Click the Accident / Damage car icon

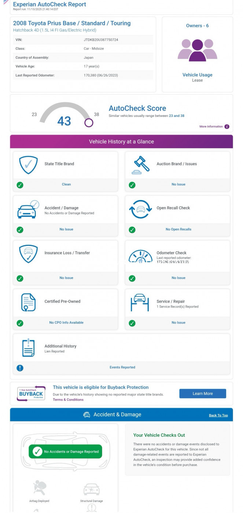28,210
